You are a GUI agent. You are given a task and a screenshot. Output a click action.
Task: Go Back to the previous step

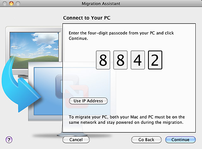[x=146, y=140]
